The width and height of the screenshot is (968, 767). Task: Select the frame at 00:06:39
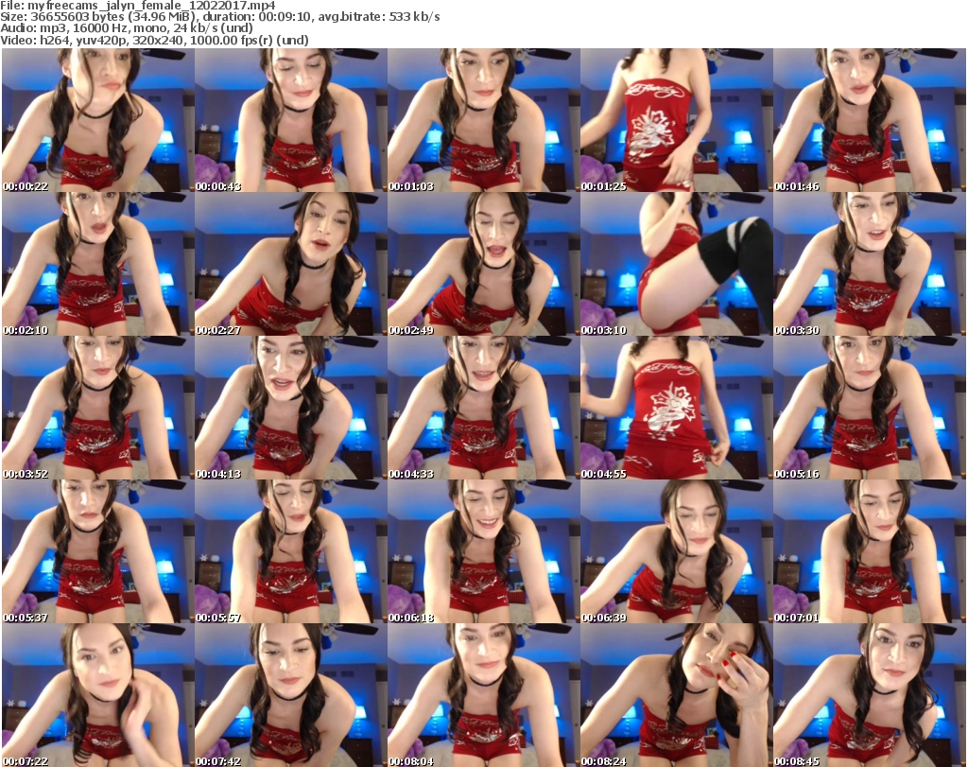(x=675, y=551)
